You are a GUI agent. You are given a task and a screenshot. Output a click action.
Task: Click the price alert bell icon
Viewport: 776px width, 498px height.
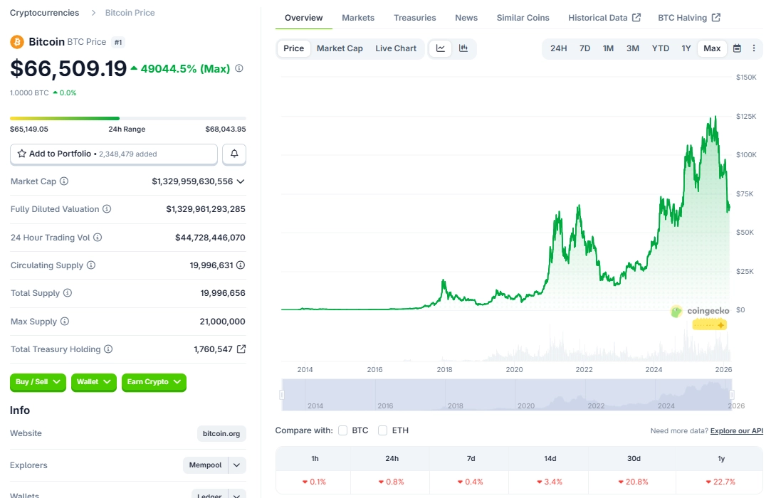coord(234,154)
